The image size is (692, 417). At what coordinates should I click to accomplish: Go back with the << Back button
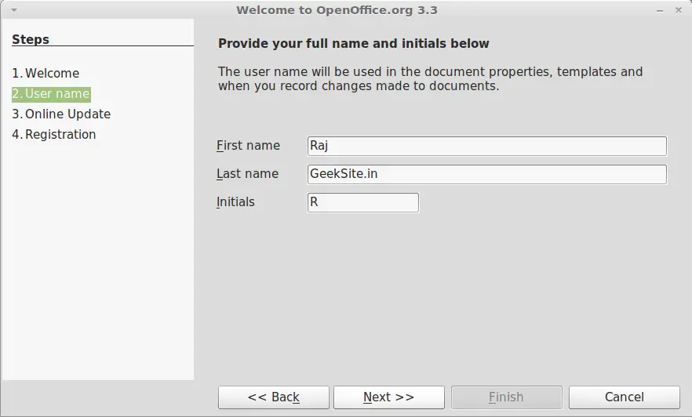274,397
